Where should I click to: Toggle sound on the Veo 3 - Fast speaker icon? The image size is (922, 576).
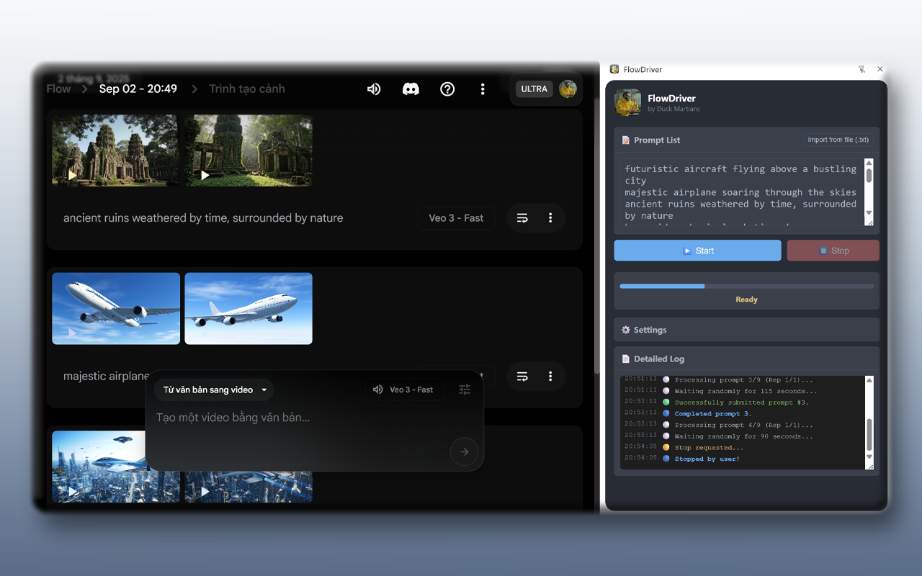click(x=377, y=390)
